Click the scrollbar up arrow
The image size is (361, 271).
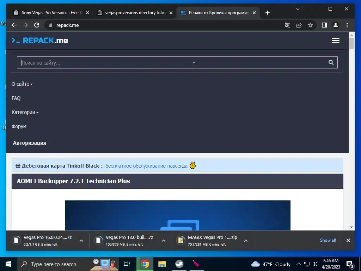pyautogui.click(x=351, y=35)
